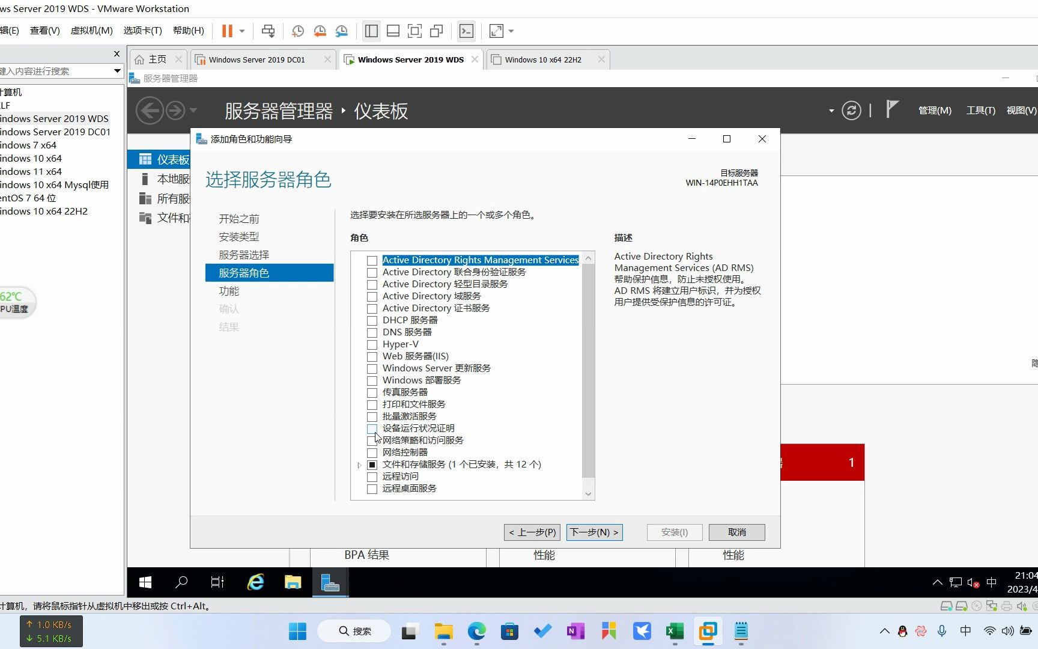Check the DHCP 服务器 role

(372, 320)
